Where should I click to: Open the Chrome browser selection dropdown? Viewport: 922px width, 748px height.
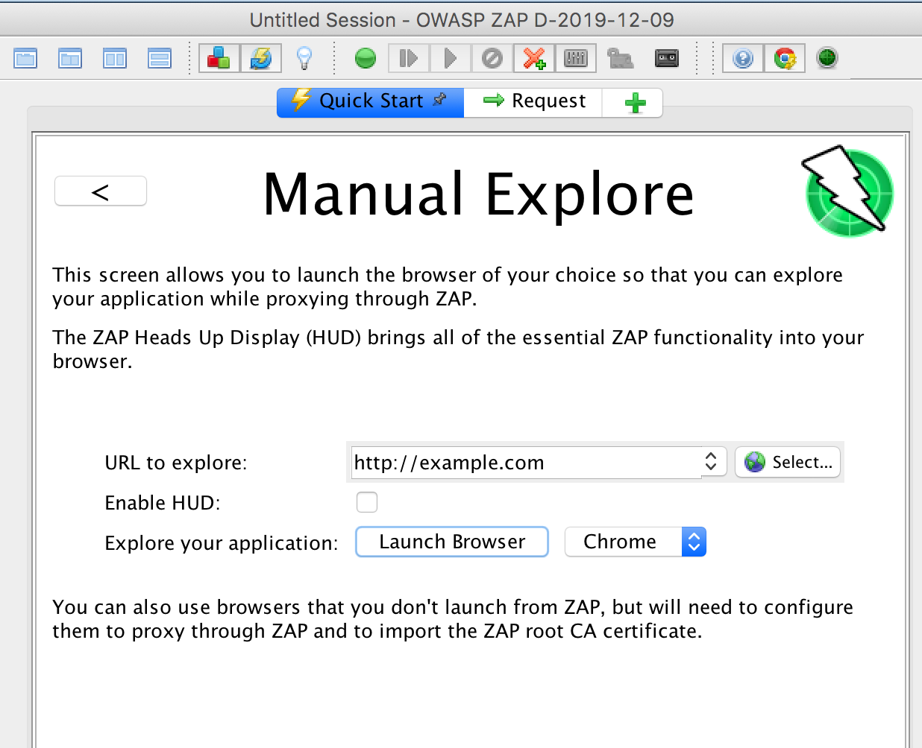pyautogui.click(x=694, y=542)
